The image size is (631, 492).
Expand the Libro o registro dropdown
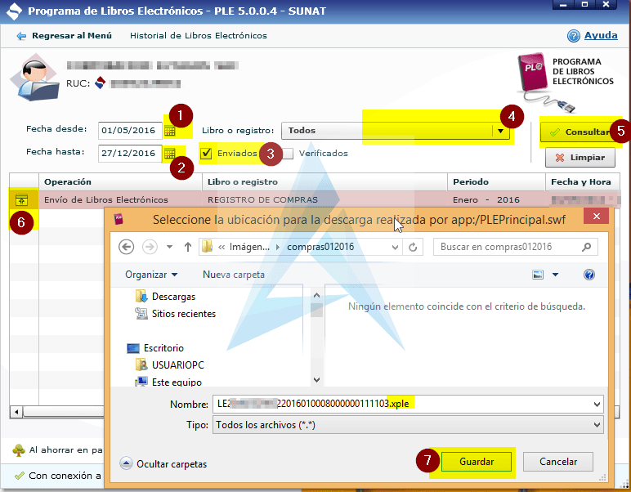pyautogui.click(x=499, y=131)
